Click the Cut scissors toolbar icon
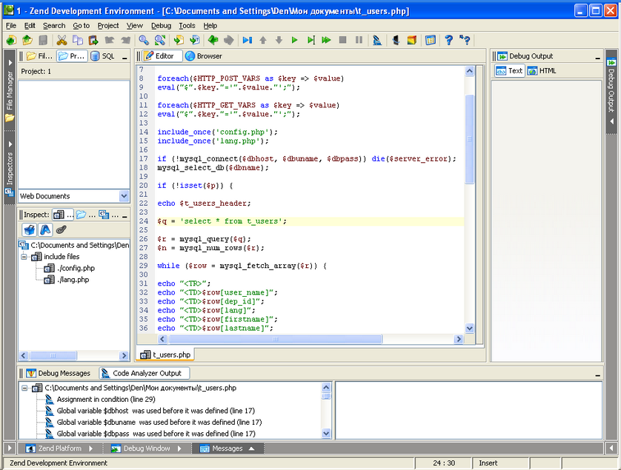This screenshot has height=470, width=621. [x=62, y=40]
